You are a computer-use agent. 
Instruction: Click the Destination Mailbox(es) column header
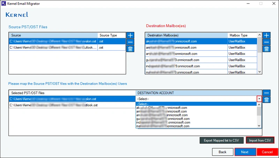coord(186,35)
